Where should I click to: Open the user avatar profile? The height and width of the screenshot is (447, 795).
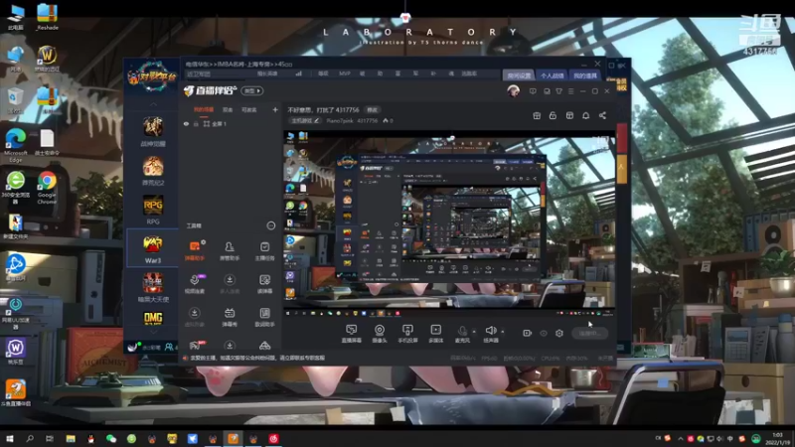coord(513,90)
